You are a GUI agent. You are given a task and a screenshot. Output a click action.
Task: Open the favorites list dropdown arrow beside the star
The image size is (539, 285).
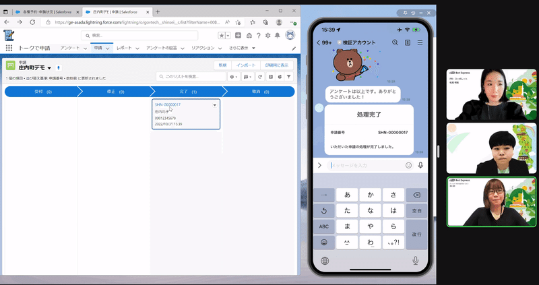(x=228, y=36)
